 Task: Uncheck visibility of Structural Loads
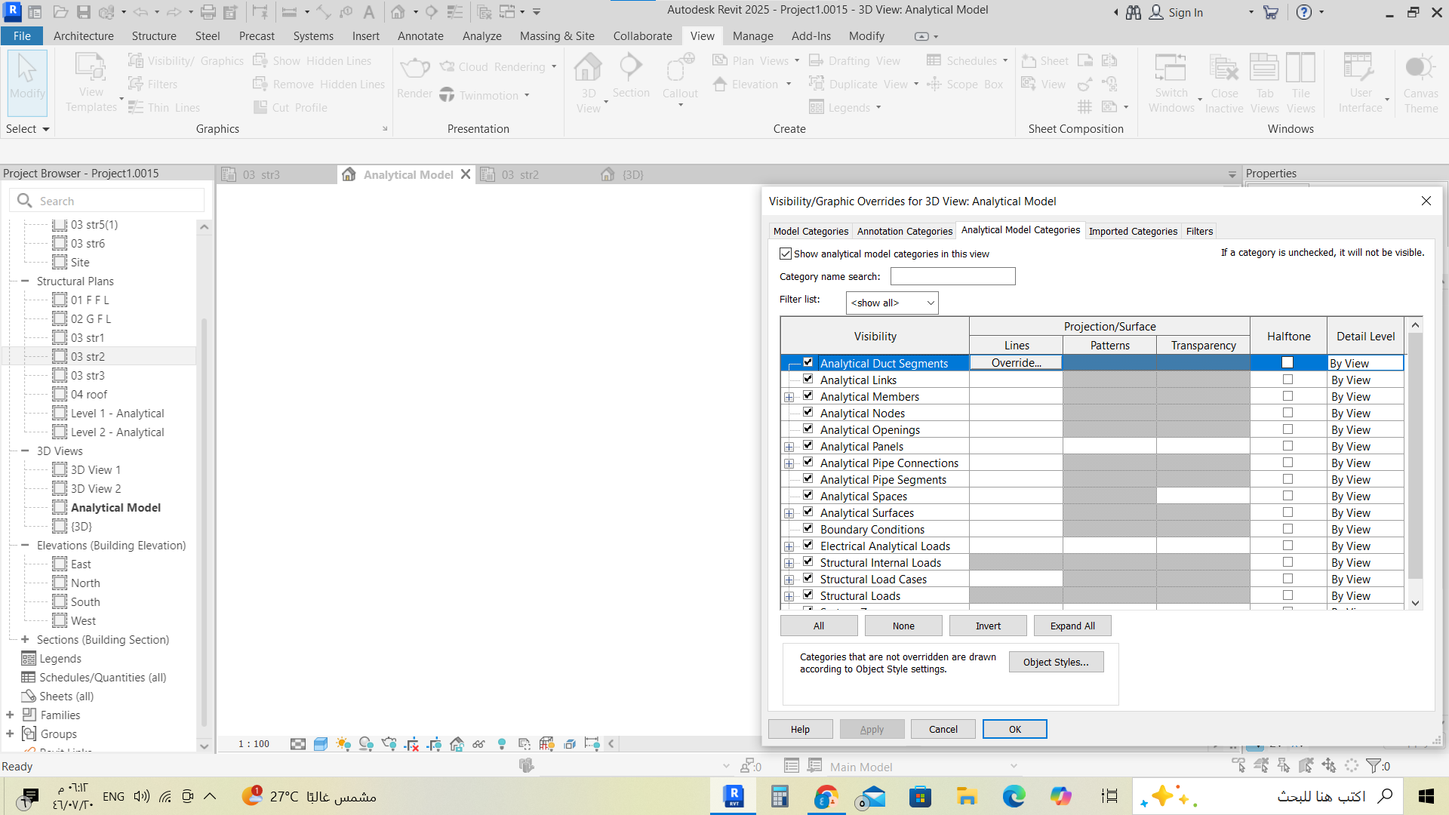click(x=808, y=595)
